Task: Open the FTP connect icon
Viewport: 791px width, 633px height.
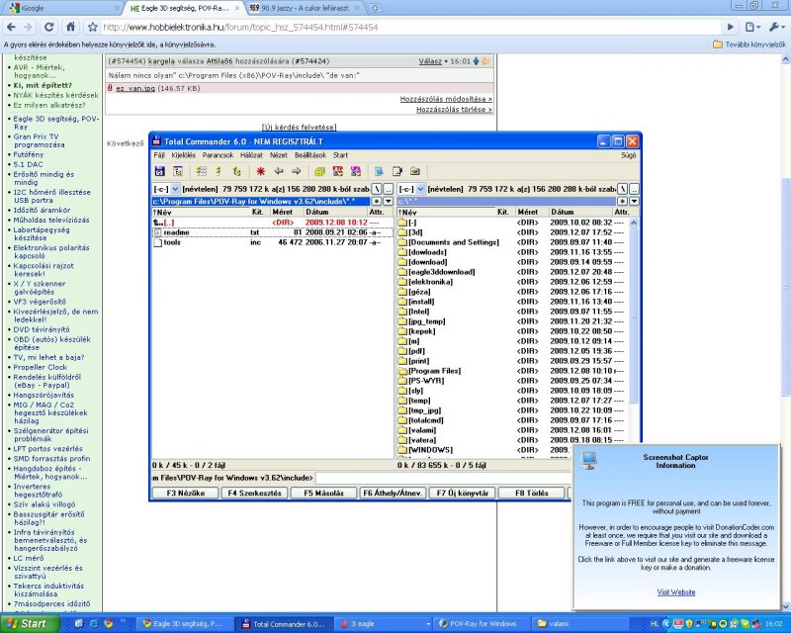Action: (x=337, y=171)
